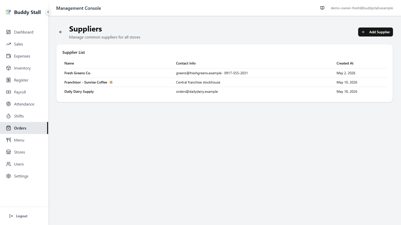Click the Buddy Stall brand name
401x225 pixels.
click(27, 12)
